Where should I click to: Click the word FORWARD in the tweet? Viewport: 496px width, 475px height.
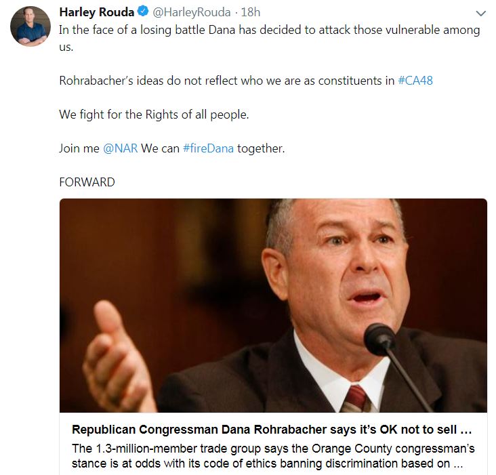(x=87, y=182)
